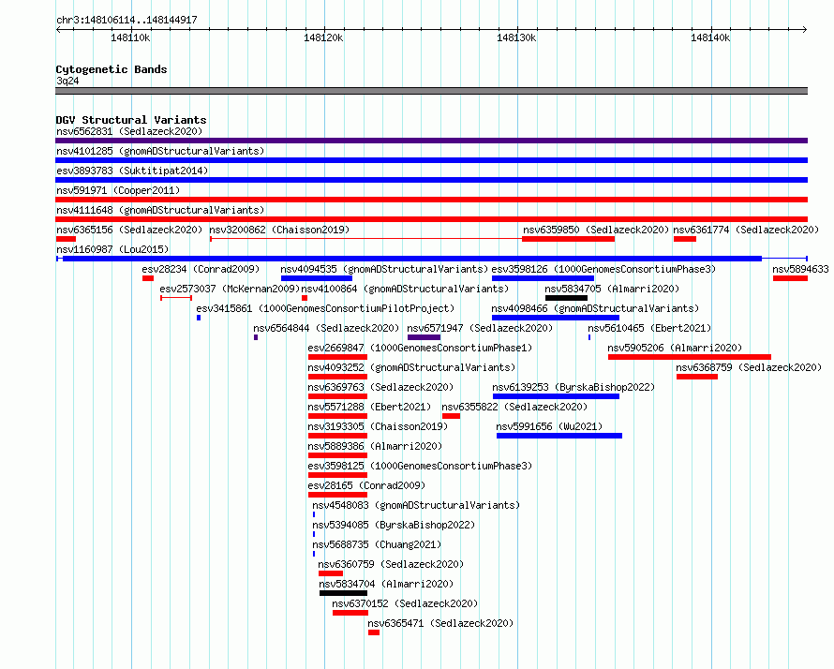834x669 pixels.
Task: Click the DGV Structural Variants track title
Action: tap(131, 120)
